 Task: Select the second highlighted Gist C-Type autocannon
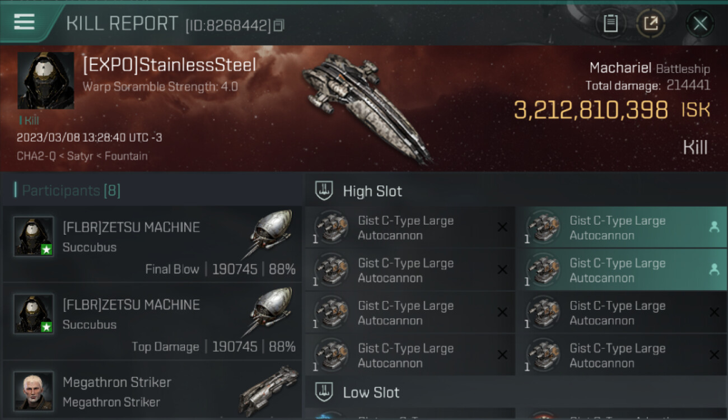tap(622, 270)
